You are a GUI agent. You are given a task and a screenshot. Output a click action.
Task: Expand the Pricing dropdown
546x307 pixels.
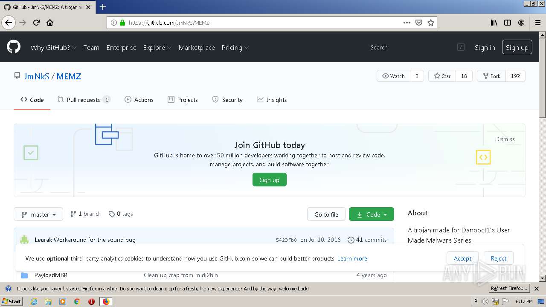[x=235, y=47]
